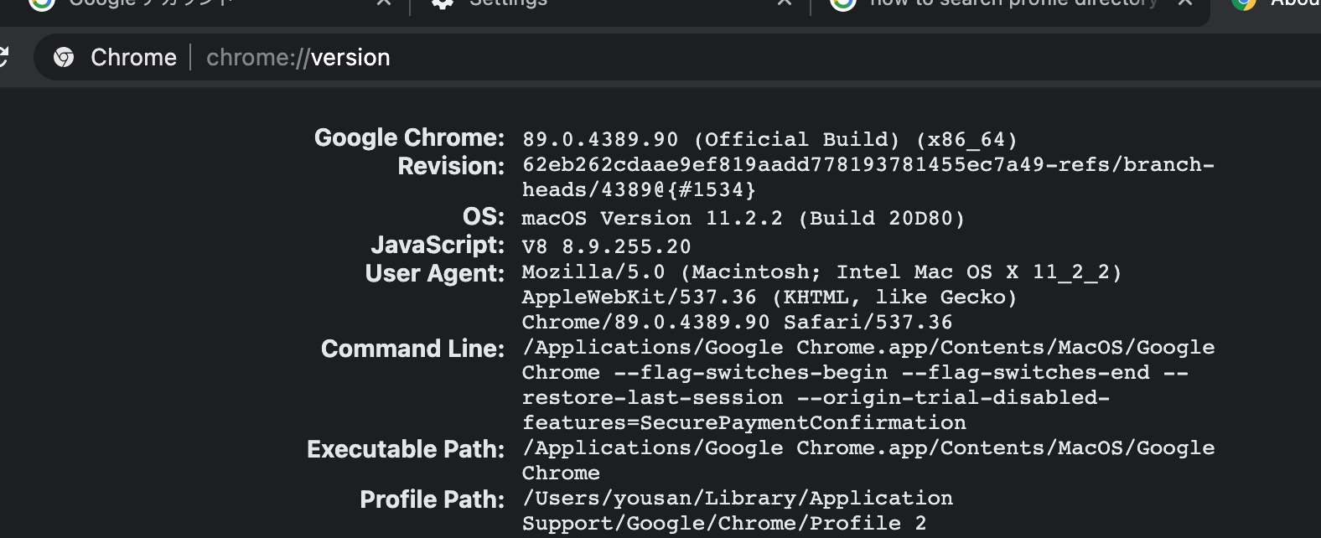Click version number 89.0.4389.90 (Official Build)
Screen dimensions: 1321x538
click(x=711, y=139)
